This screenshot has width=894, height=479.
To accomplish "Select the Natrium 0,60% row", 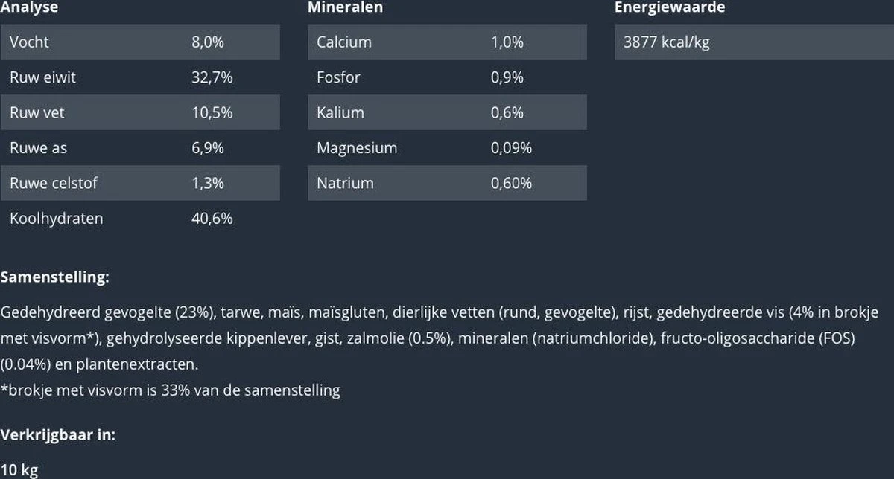I will 447,183.
